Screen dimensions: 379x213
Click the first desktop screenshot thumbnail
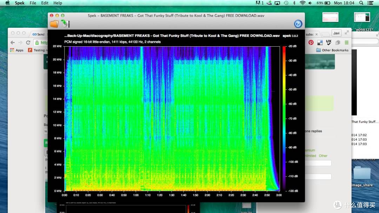click(331, 17)
